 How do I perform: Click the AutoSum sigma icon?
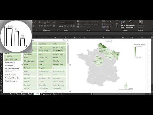pyautogui.click(x=117, y=21)
